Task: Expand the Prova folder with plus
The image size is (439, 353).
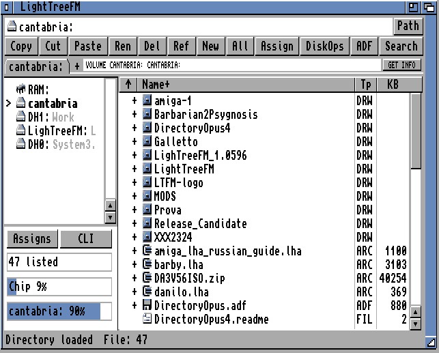Action: [x=134, y=210]
